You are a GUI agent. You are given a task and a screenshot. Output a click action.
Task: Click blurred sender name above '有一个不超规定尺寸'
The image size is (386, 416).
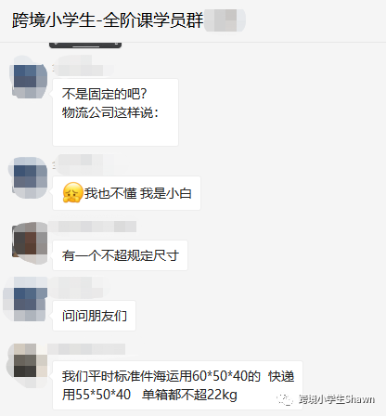click(x=93, y=227)
